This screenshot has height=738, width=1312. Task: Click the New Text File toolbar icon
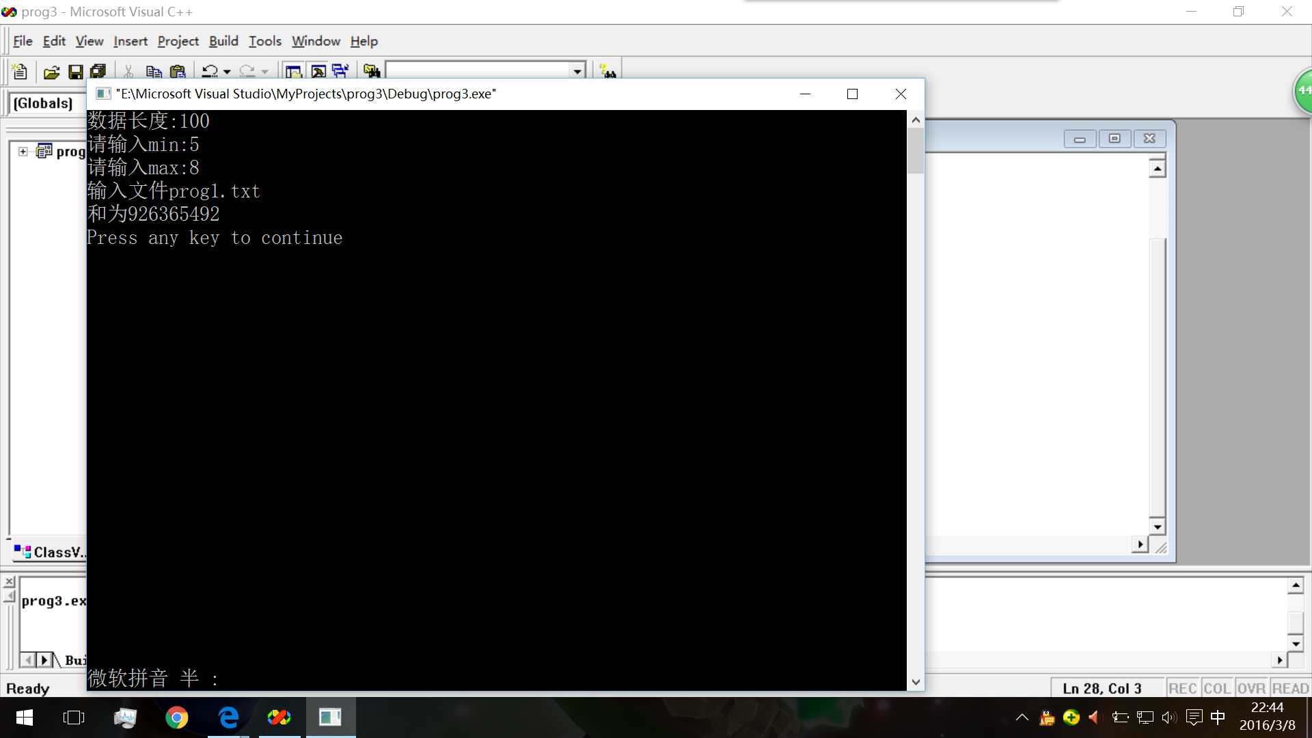[x=20, y=71]
